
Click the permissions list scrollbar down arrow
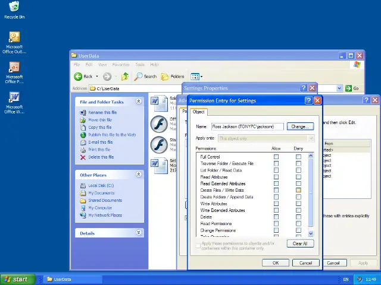point(310,235)
